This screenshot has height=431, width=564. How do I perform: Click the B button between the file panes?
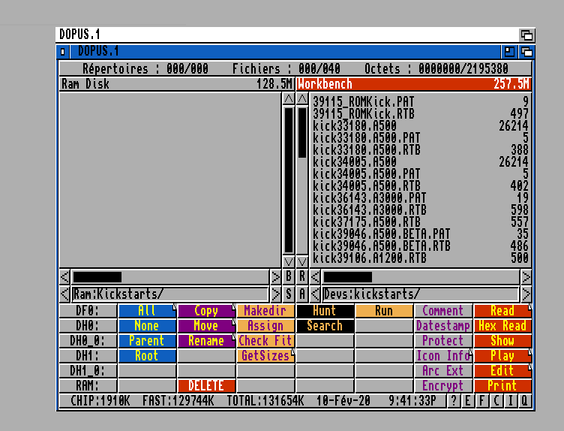289,276
